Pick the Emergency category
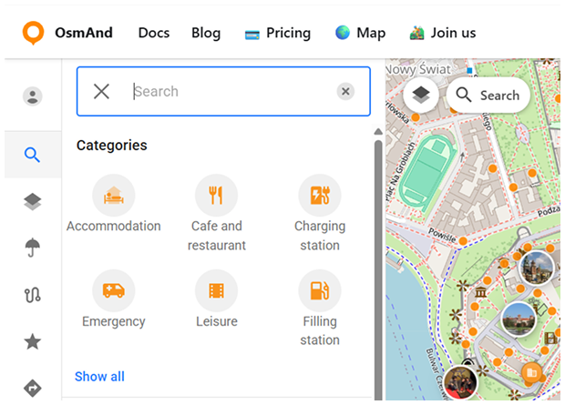Image resolution: width=565 pixels, height=405 pixels. click(114, 290)
